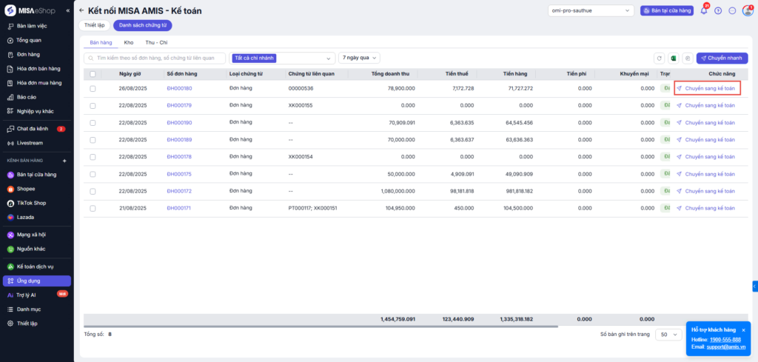
Task: Tick the select-all checkbox in table header
Action: pos(93,74)
